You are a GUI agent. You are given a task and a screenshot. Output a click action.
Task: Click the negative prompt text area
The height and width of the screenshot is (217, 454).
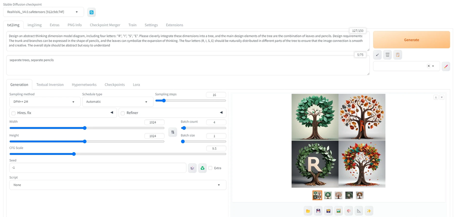tap(188, 65)
